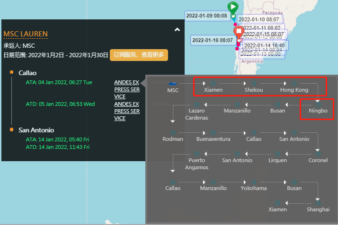This screenshot has width=338, height=225.
Task: Click the Coronel port circle
Action: click(x=318, y=154)
